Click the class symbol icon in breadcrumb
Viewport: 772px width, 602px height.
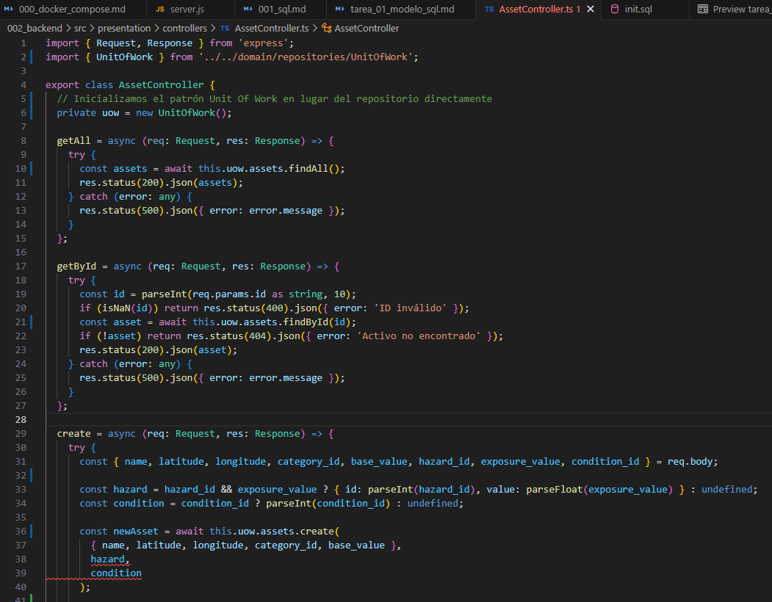[326, 29]
